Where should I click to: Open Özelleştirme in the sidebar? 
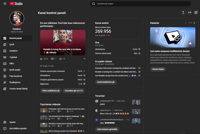(x=17, y=82)
